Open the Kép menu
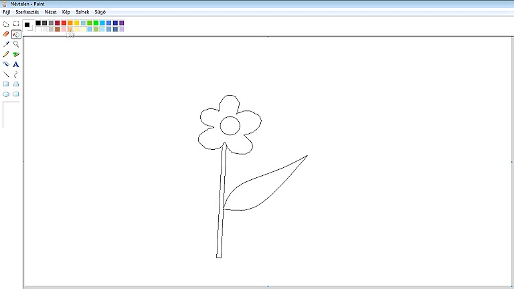 (x=66, y=12)
